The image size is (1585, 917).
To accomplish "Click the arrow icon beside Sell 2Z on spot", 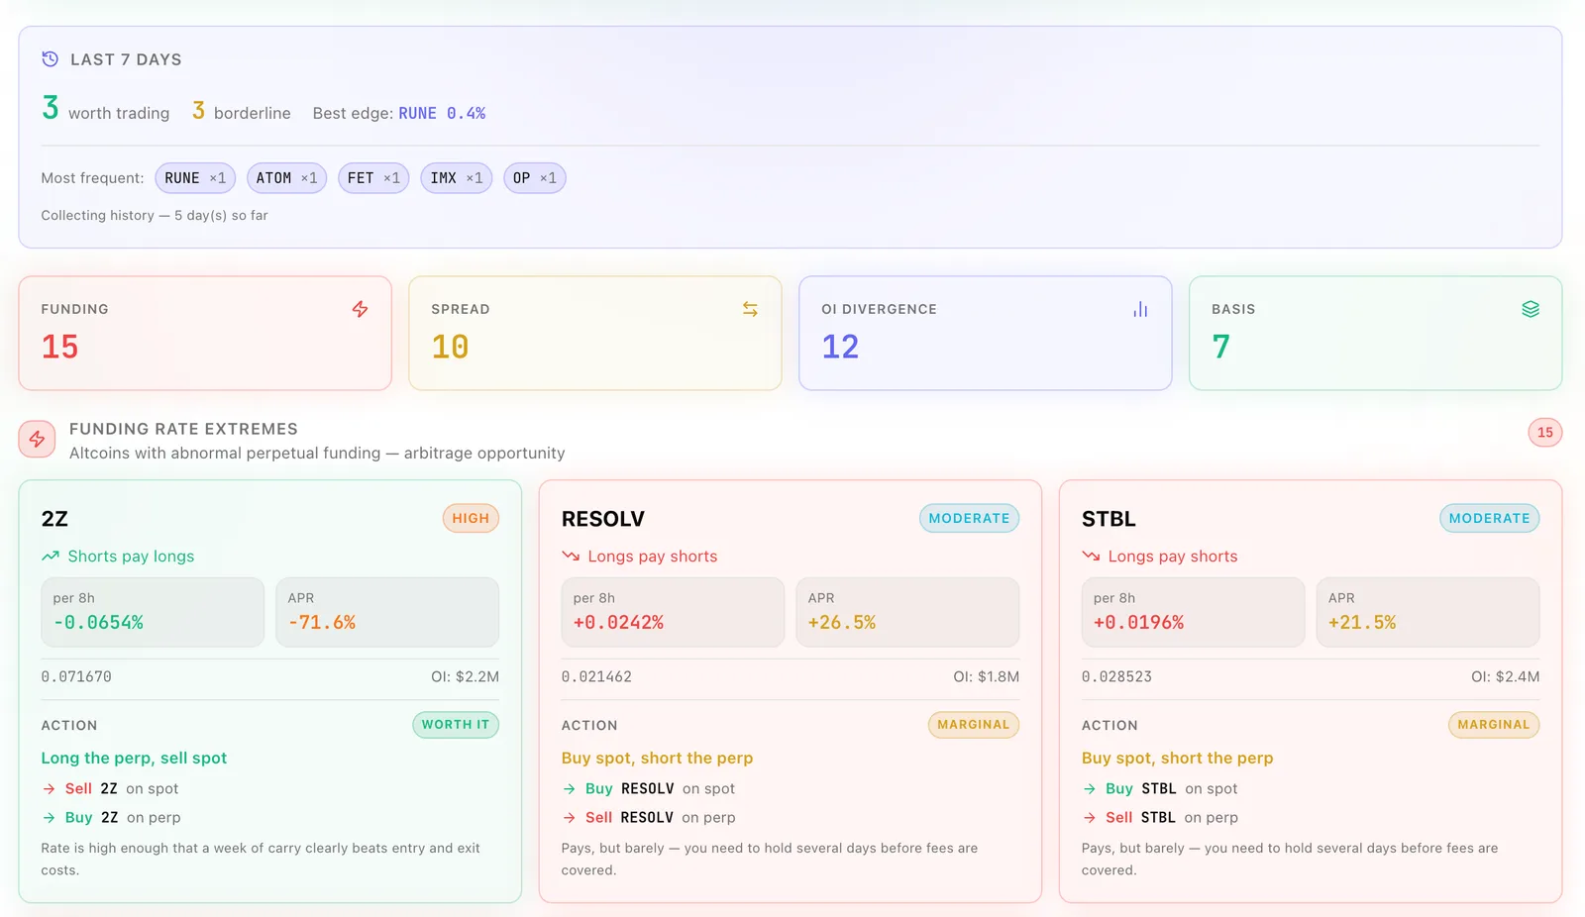I will click(49, 789).
